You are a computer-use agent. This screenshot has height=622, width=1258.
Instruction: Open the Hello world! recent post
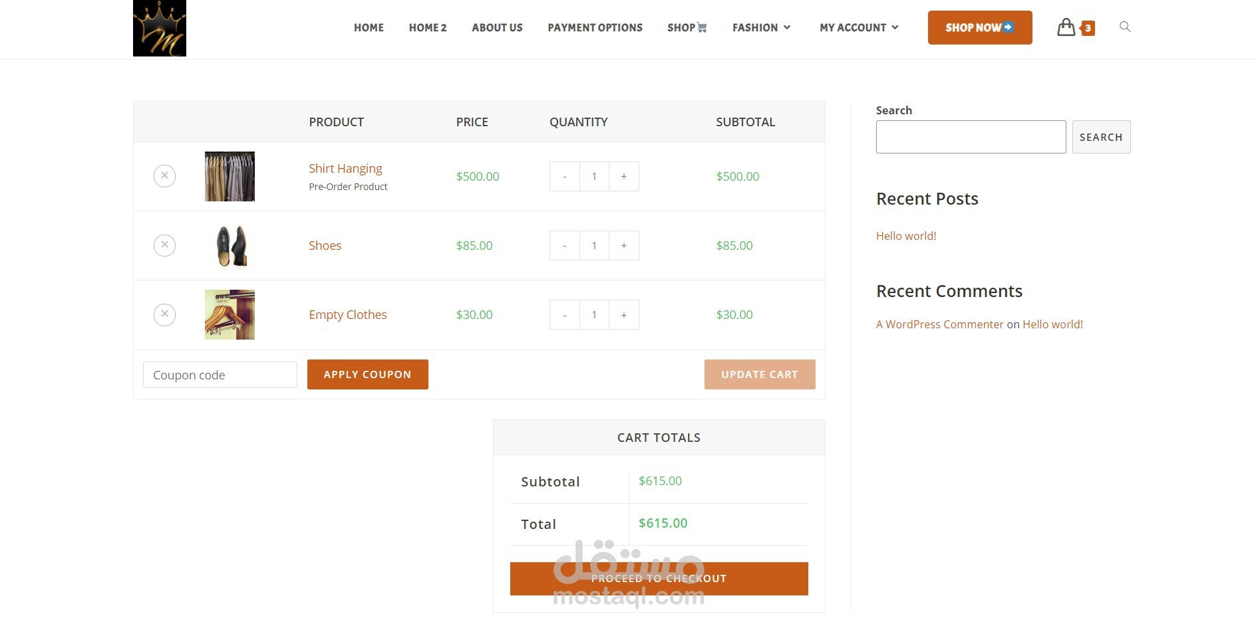pos(906,236)
